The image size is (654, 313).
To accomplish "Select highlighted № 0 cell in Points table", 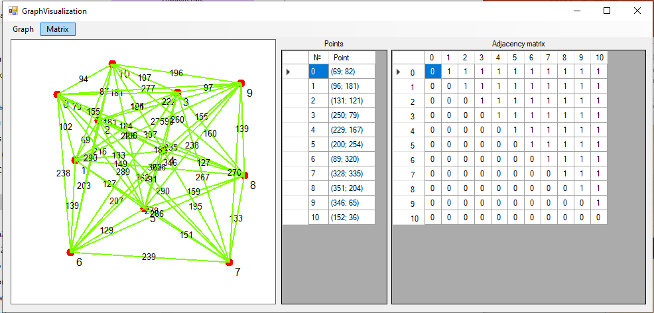I will pos(318,72).
